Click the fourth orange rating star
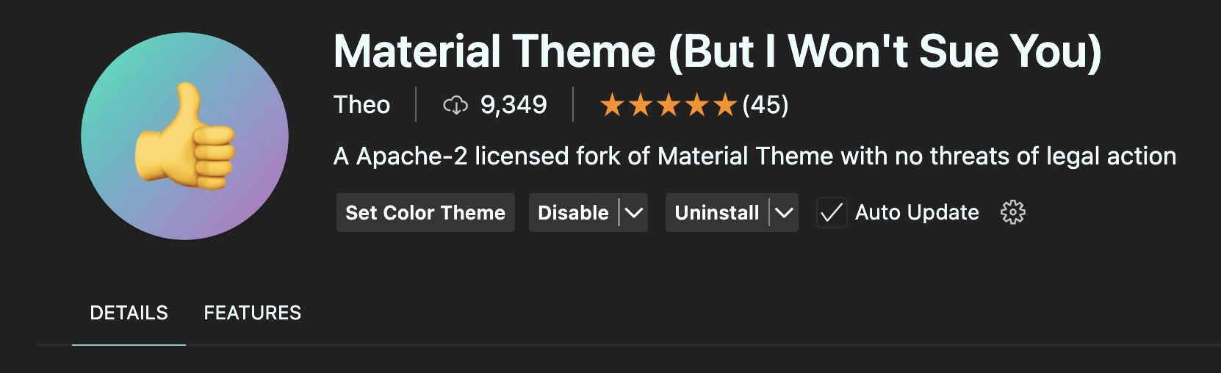This screenshot has width=1221, height=373. click(x=696, y=105)
